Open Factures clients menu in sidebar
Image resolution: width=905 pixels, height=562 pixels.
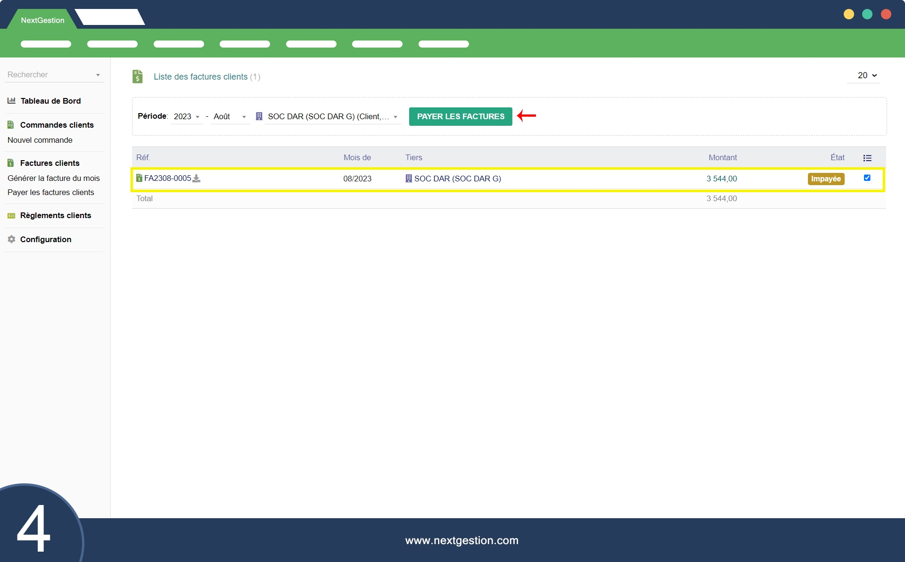point(49,163)
